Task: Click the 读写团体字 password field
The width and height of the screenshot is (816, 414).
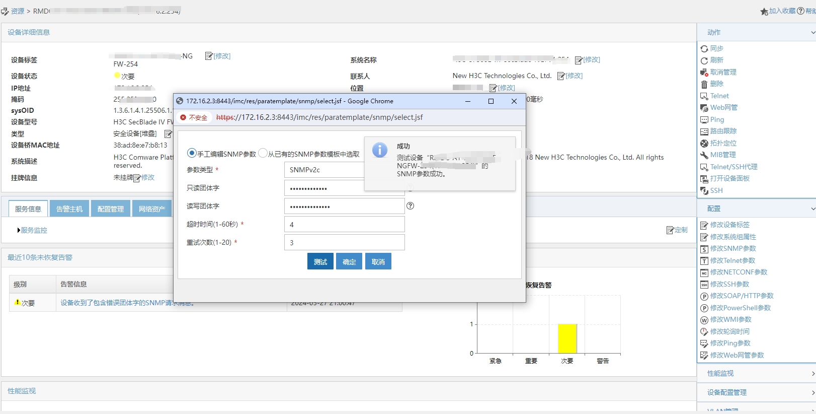Action: tap(345, 206)
